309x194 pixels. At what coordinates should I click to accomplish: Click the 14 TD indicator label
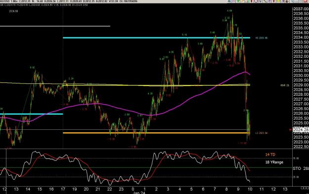click(x=270, y=155)
